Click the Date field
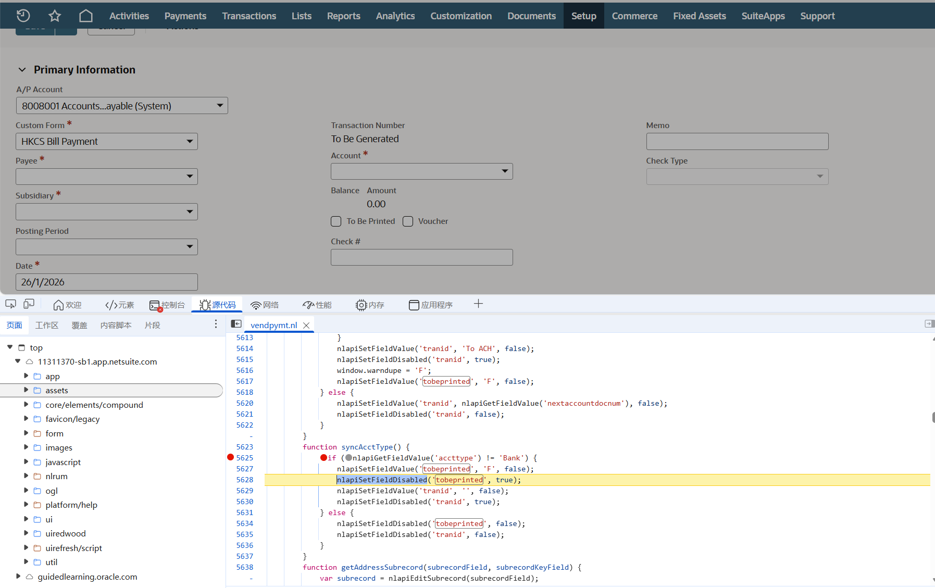This screenshot has height=588, width=935. coord(107,282)
